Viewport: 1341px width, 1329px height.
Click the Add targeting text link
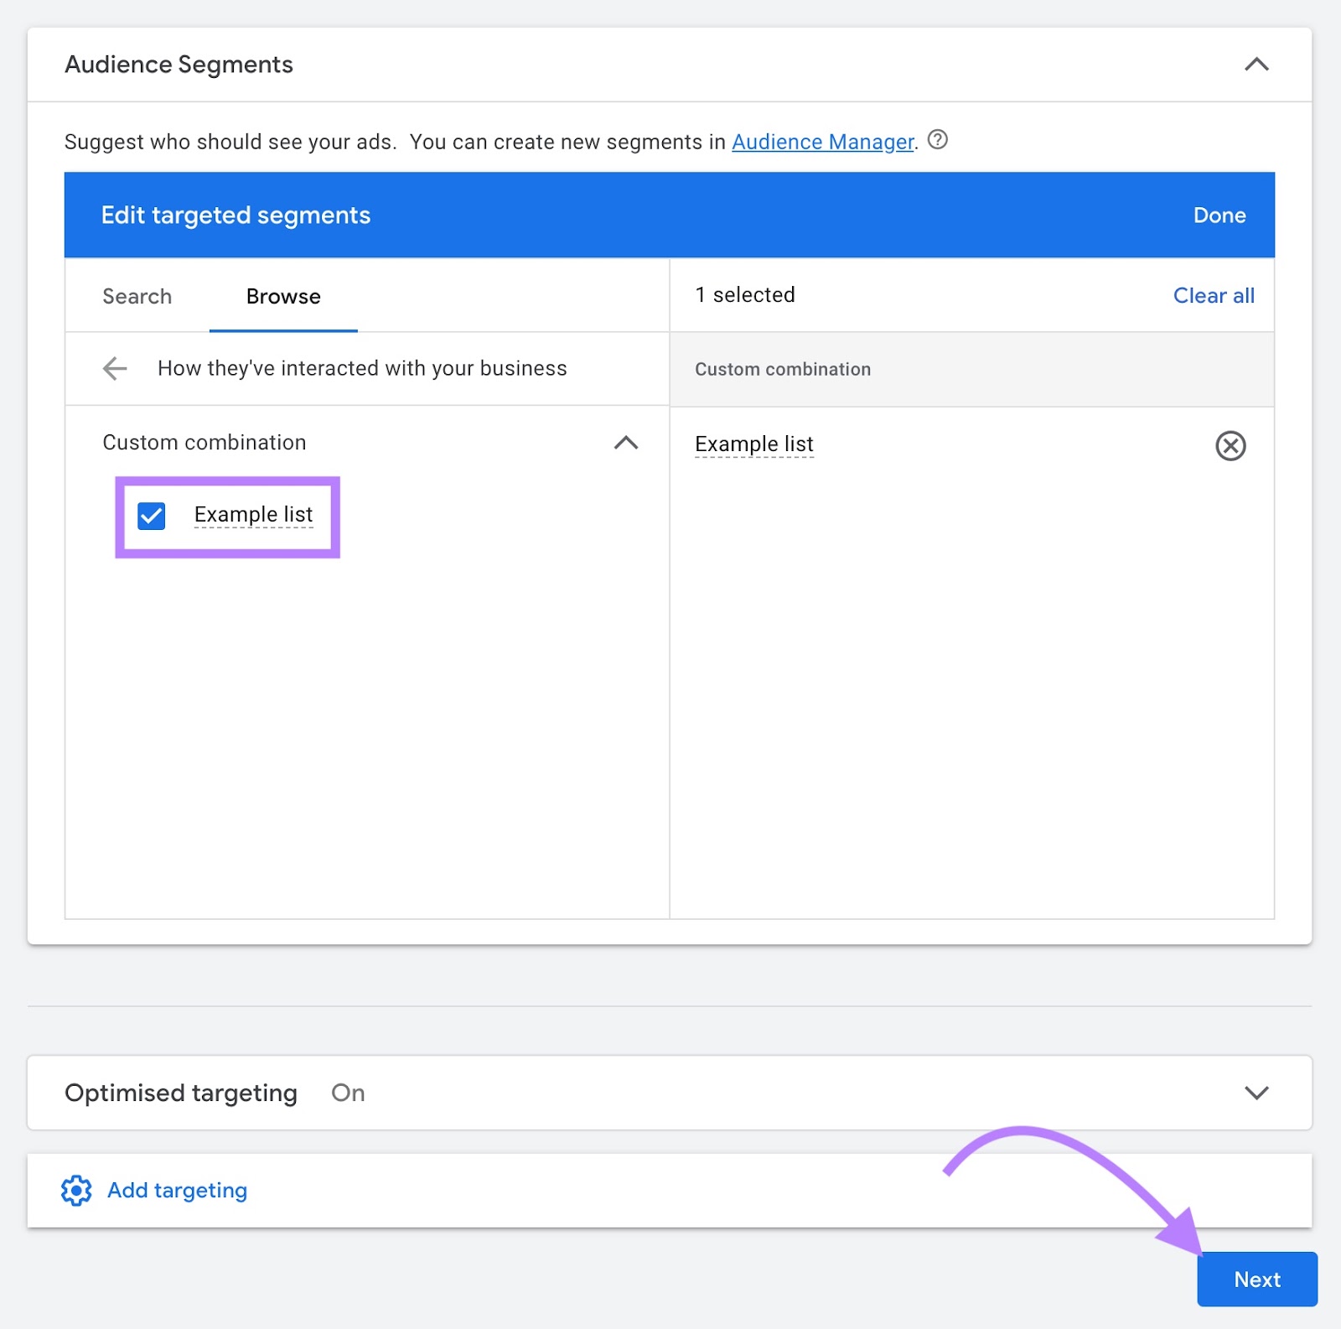[x=177, y=1190]
